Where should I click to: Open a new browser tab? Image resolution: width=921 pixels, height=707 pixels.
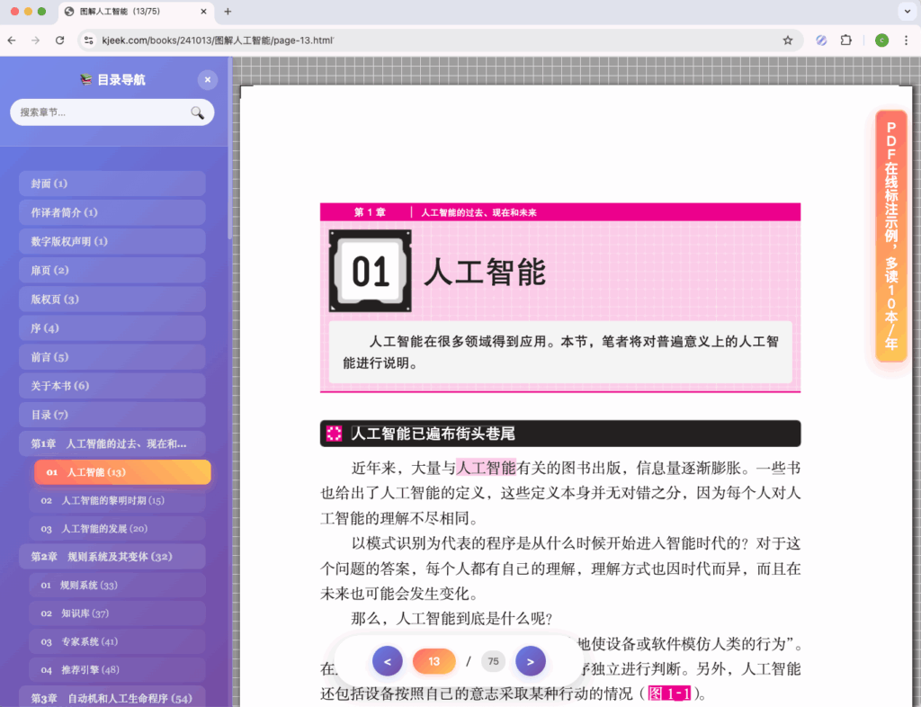(228, 12)
